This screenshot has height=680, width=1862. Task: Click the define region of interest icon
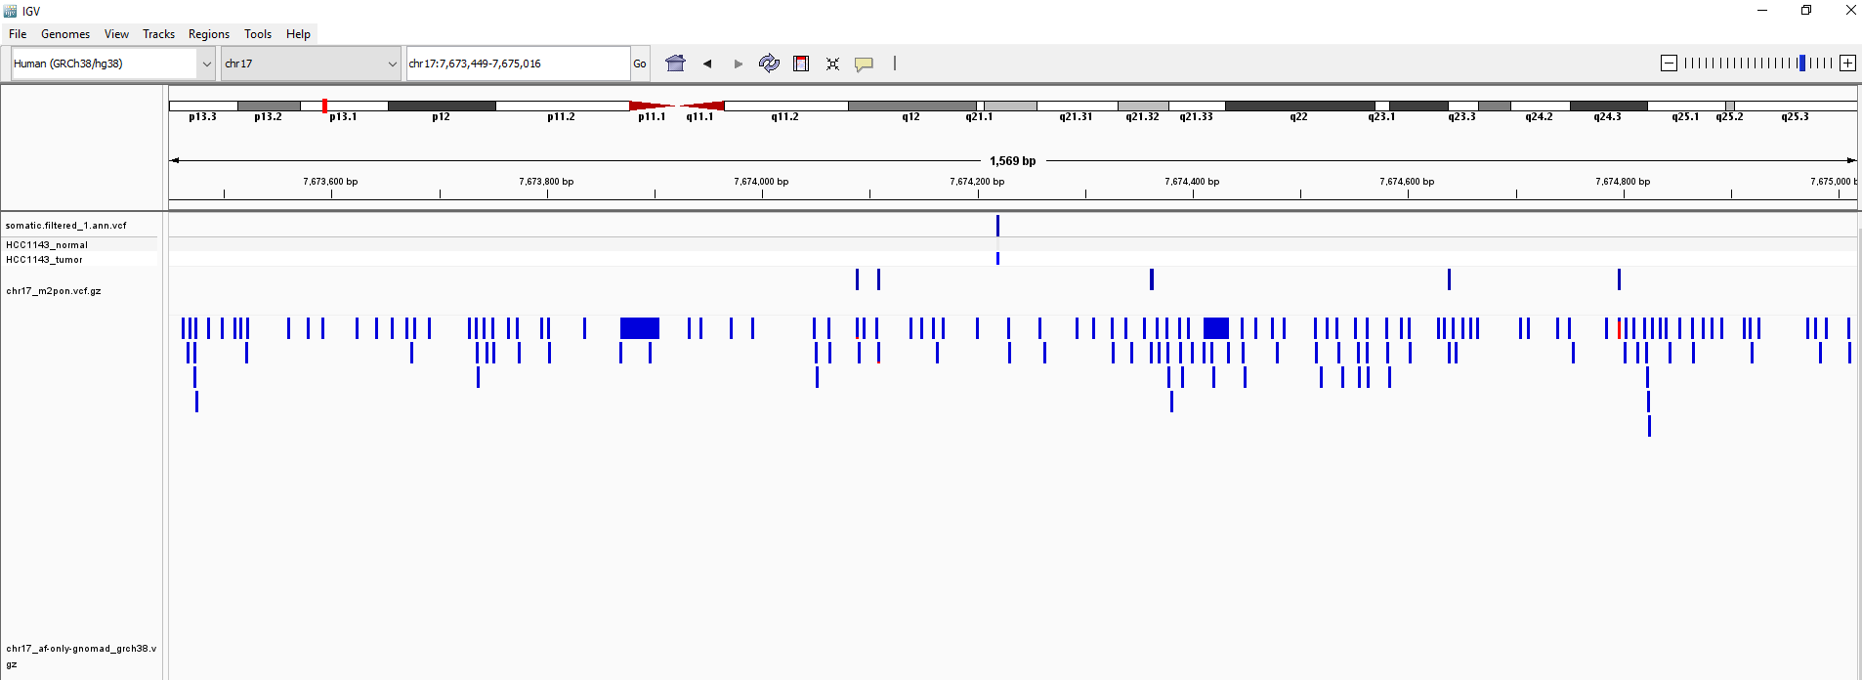point(801,64)
